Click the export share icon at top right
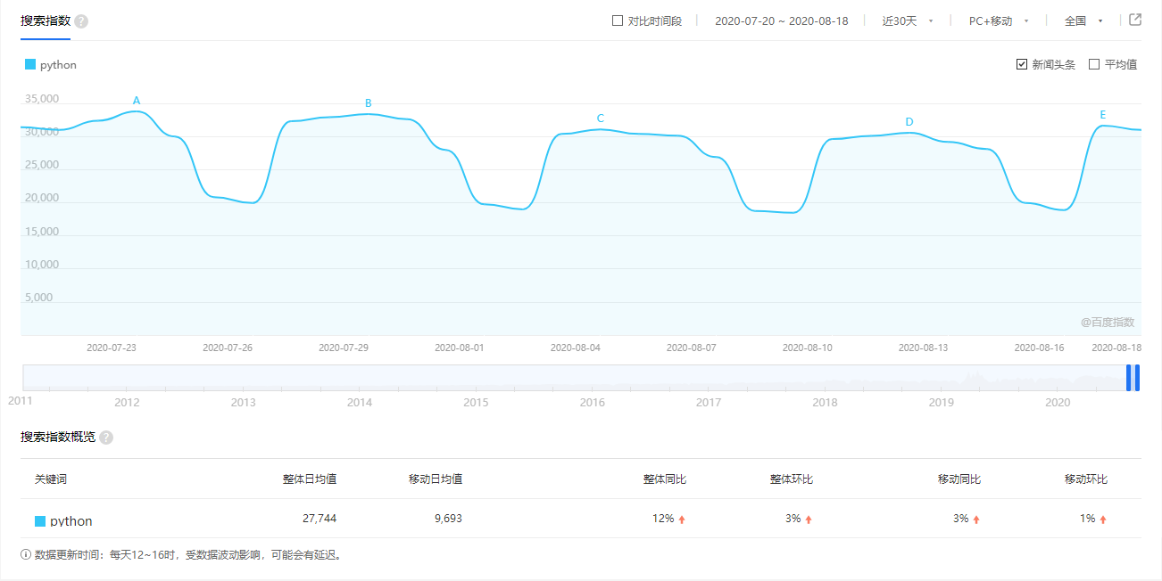This screenshot has height=581, width=1162. click(1135, 20)
